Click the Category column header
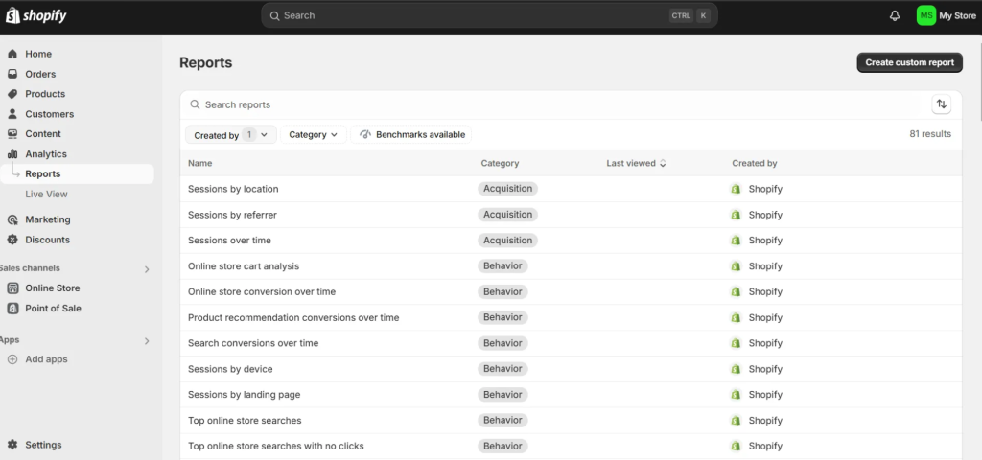The height and width of the screenshot is (460, 982). [500, 163]
